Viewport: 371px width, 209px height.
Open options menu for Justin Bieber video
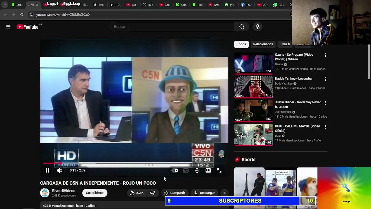click(x=325, y=103)
